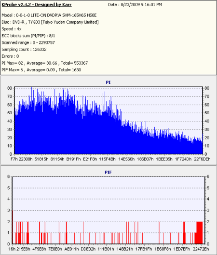Select the ECC blocks sum line
217x255 pixels.
click(28, 36)
